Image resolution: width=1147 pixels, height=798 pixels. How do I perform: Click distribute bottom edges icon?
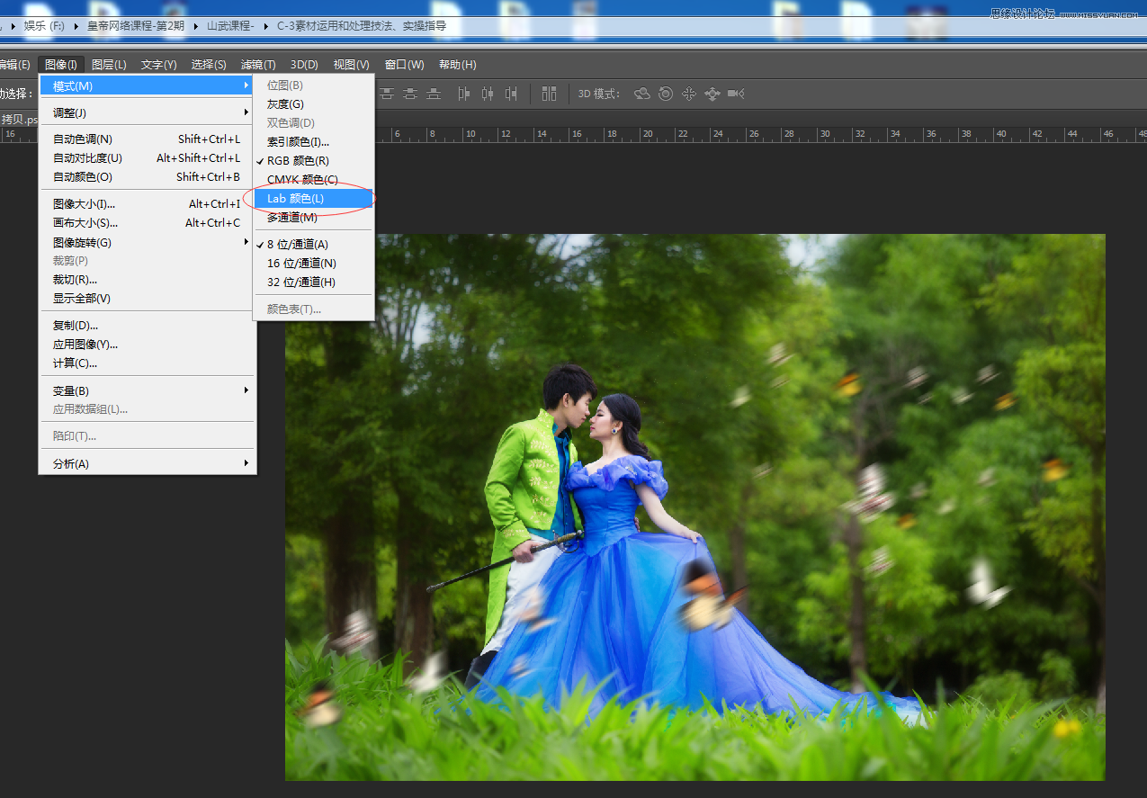click(434, 94)
